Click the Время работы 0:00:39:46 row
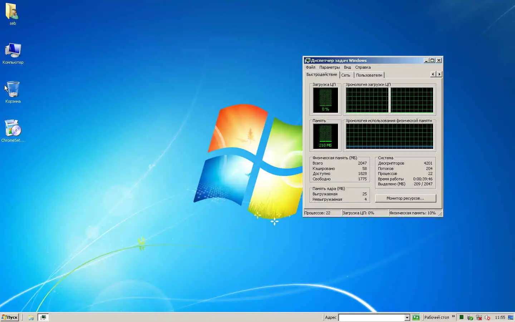The height and width of the screenshot is (322, 515). (405, 179)
